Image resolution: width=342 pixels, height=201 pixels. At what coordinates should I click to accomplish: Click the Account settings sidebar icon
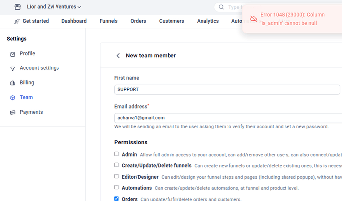tap(13, 68)
